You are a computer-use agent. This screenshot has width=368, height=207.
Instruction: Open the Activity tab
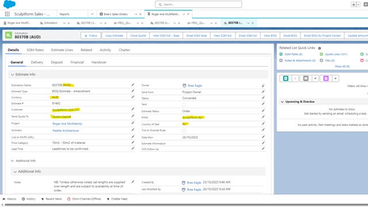pos(105,50)
